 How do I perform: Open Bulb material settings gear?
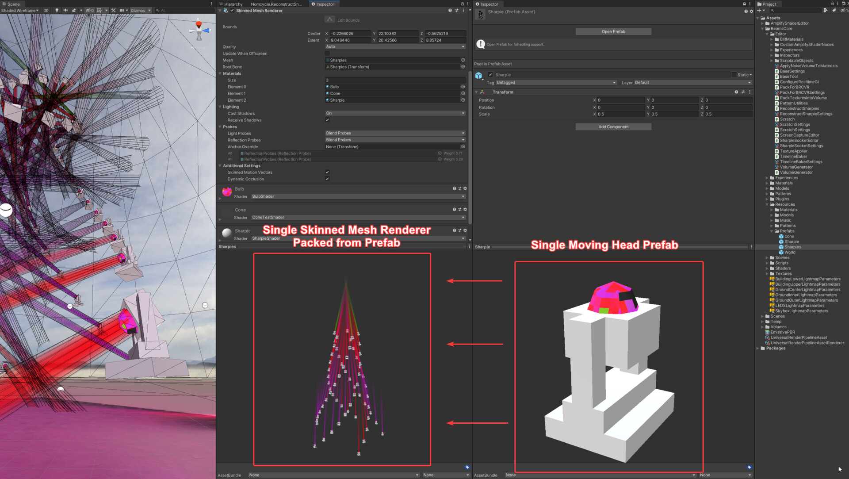(x=465, y=188)
